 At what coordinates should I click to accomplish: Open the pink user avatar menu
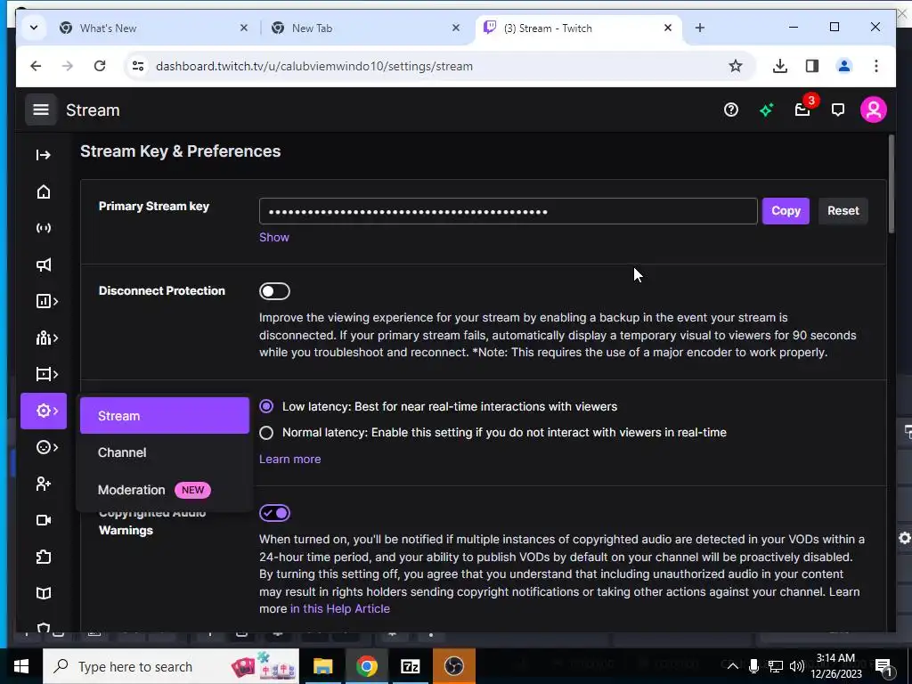pos(873,110)
